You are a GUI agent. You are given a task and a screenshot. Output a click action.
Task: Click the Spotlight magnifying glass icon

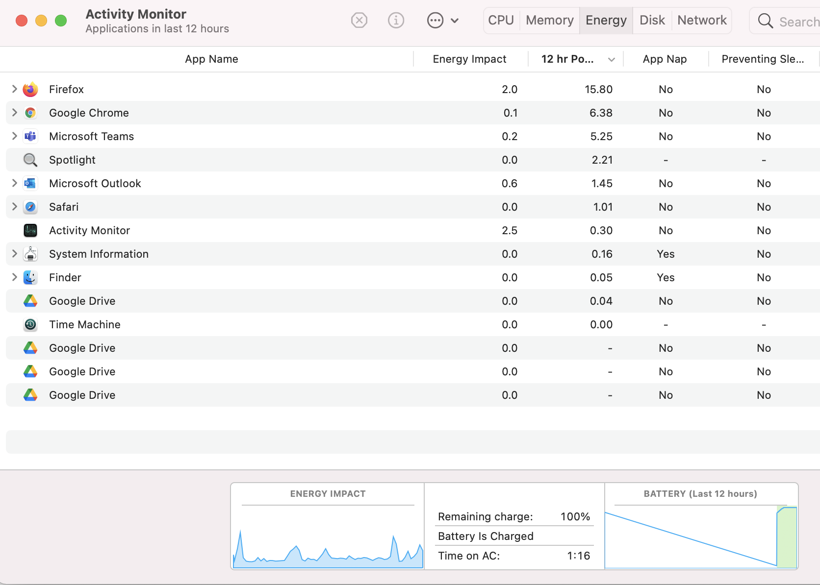30,160
